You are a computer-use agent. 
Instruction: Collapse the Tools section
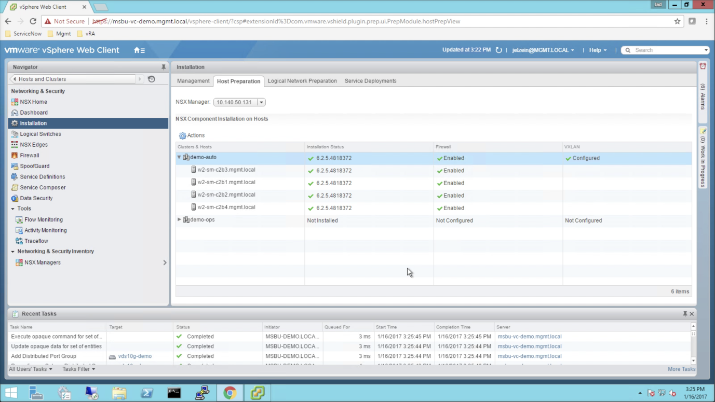13,209
